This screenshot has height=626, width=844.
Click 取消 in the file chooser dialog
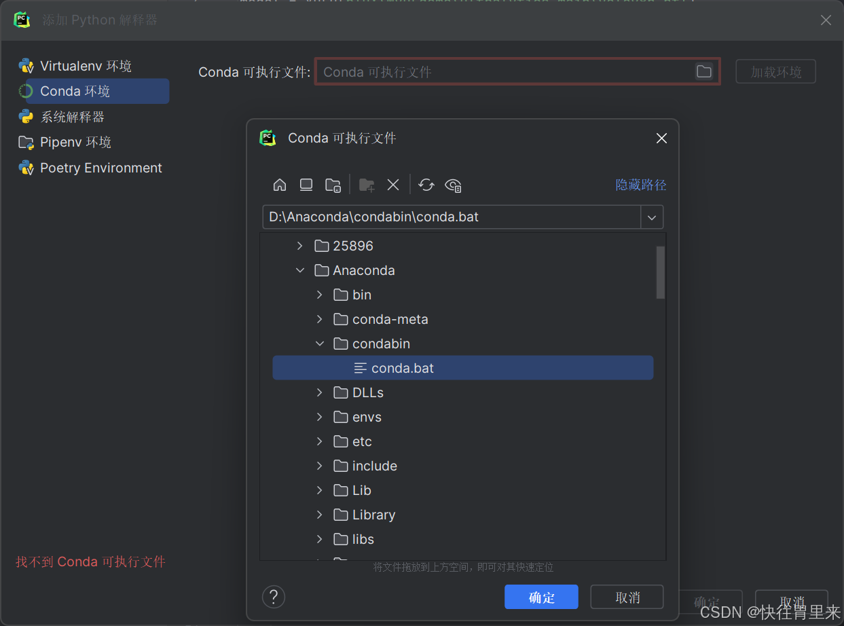pos(627,597)
